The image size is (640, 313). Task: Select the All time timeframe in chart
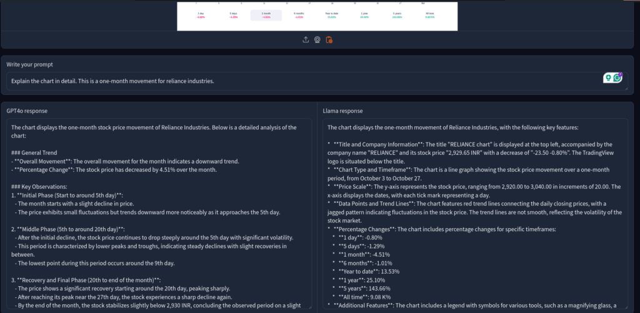[x=429, y=15]
